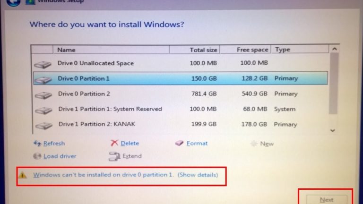Viewport: 363px width, 204px height.
Task: Click the Free space column header
Action: (x=245, y=50)
